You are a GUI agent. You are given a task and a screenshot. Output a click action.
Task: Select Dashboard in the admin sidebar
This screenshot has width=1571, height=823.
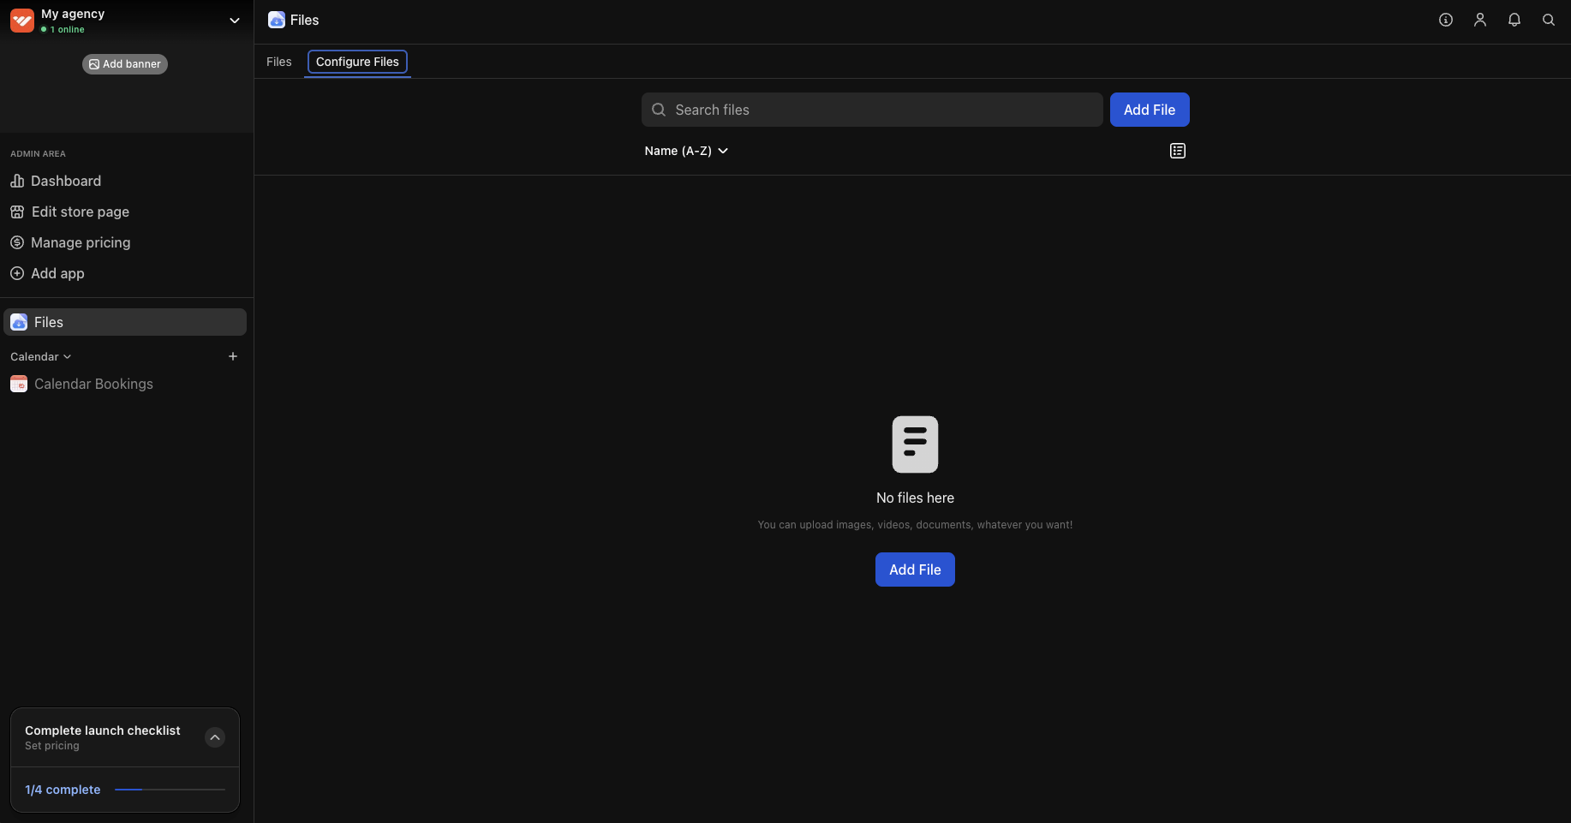click(x=65, y=181)
